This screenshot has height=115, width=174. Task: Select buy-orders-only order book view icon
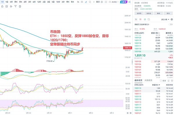(145, 19)
